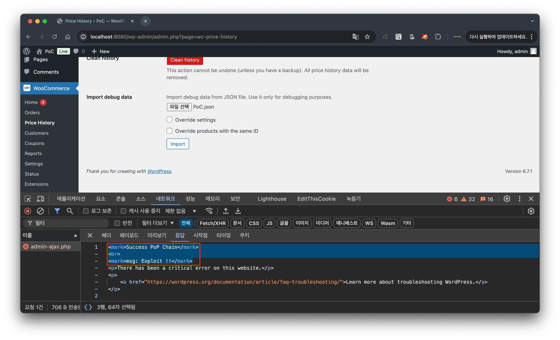Click the network filter funnel icon
This screenshot has height=340, width=560.
[x=57, y=211]
